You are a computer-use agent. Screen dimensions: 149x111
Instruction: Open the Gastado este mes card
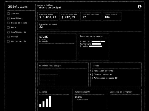(x=69, y=16)
